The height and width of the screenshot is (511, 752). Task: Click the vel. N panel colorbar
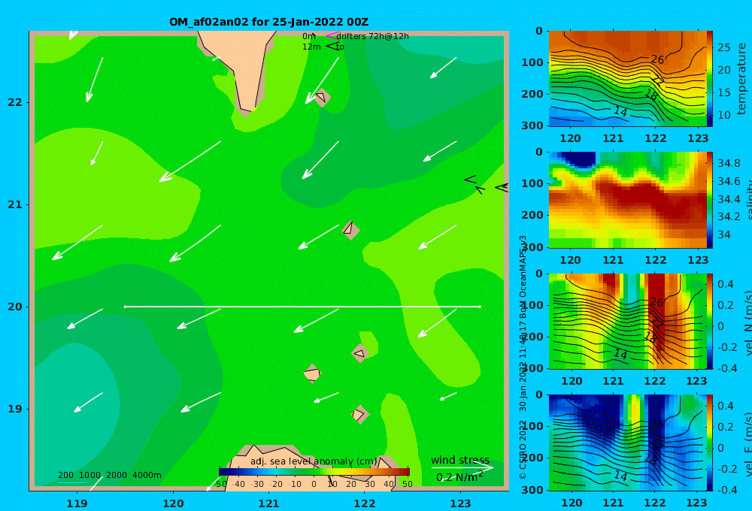click(709, 321)
